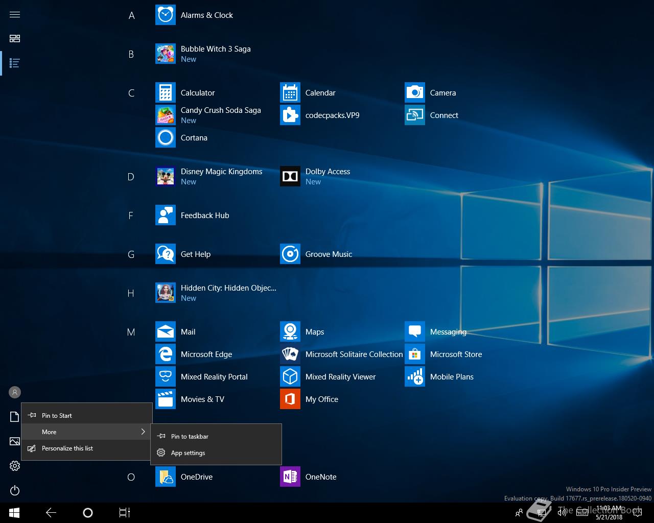654x523 pixels.
Task: Click the More submenu chevron arrow
Action: tap(143, 432)
